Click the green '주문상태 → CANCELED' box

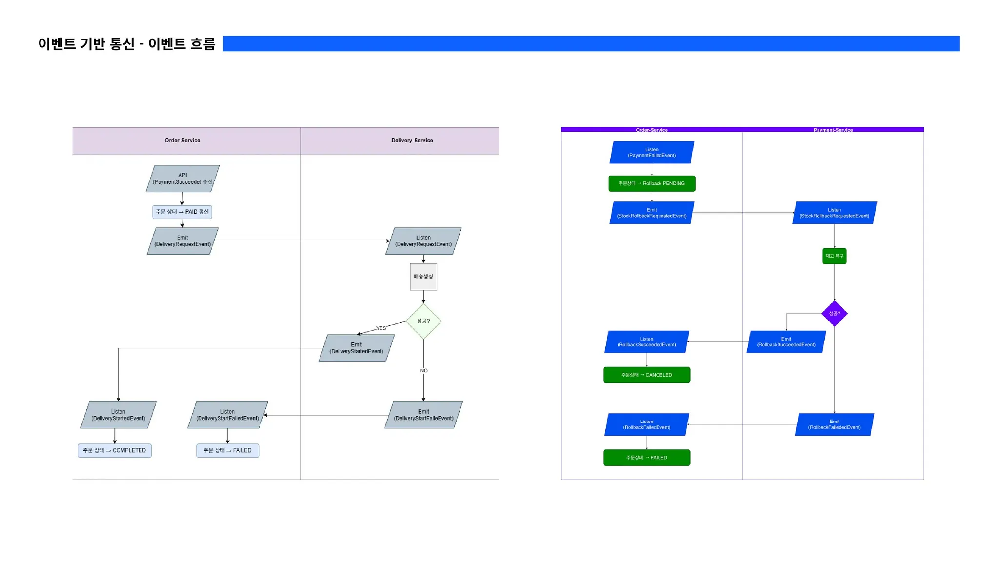tap(646, 375)
